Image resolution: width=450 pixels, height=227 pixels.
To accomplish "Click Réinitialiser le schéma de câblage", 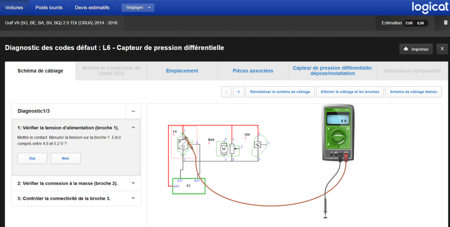I will [280, 92].
